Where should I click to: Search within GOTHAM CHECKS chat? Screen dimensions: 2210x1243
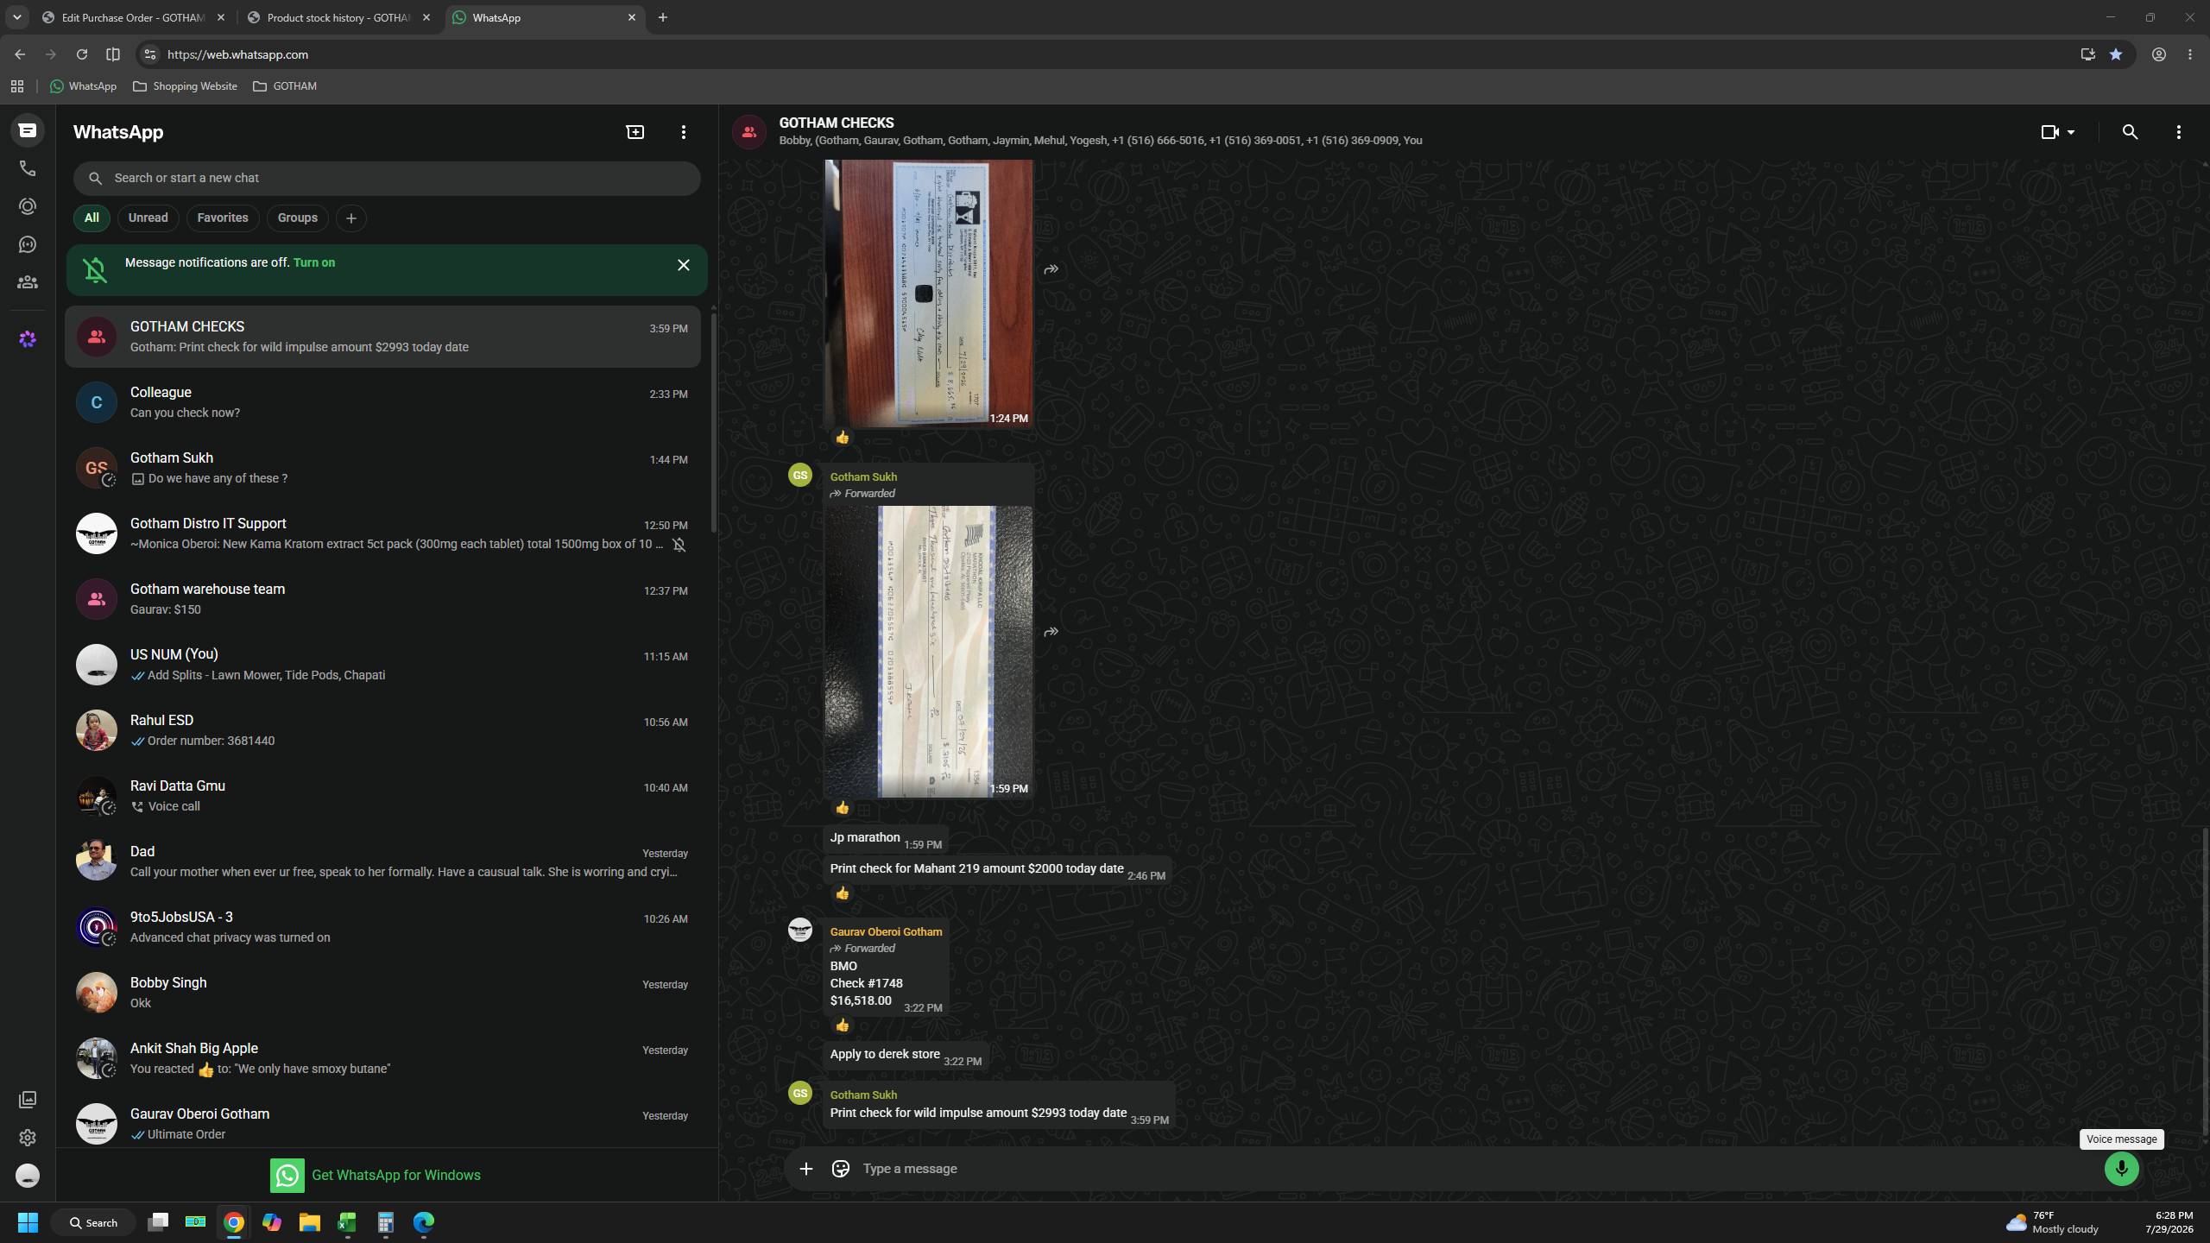(2130, 132)
